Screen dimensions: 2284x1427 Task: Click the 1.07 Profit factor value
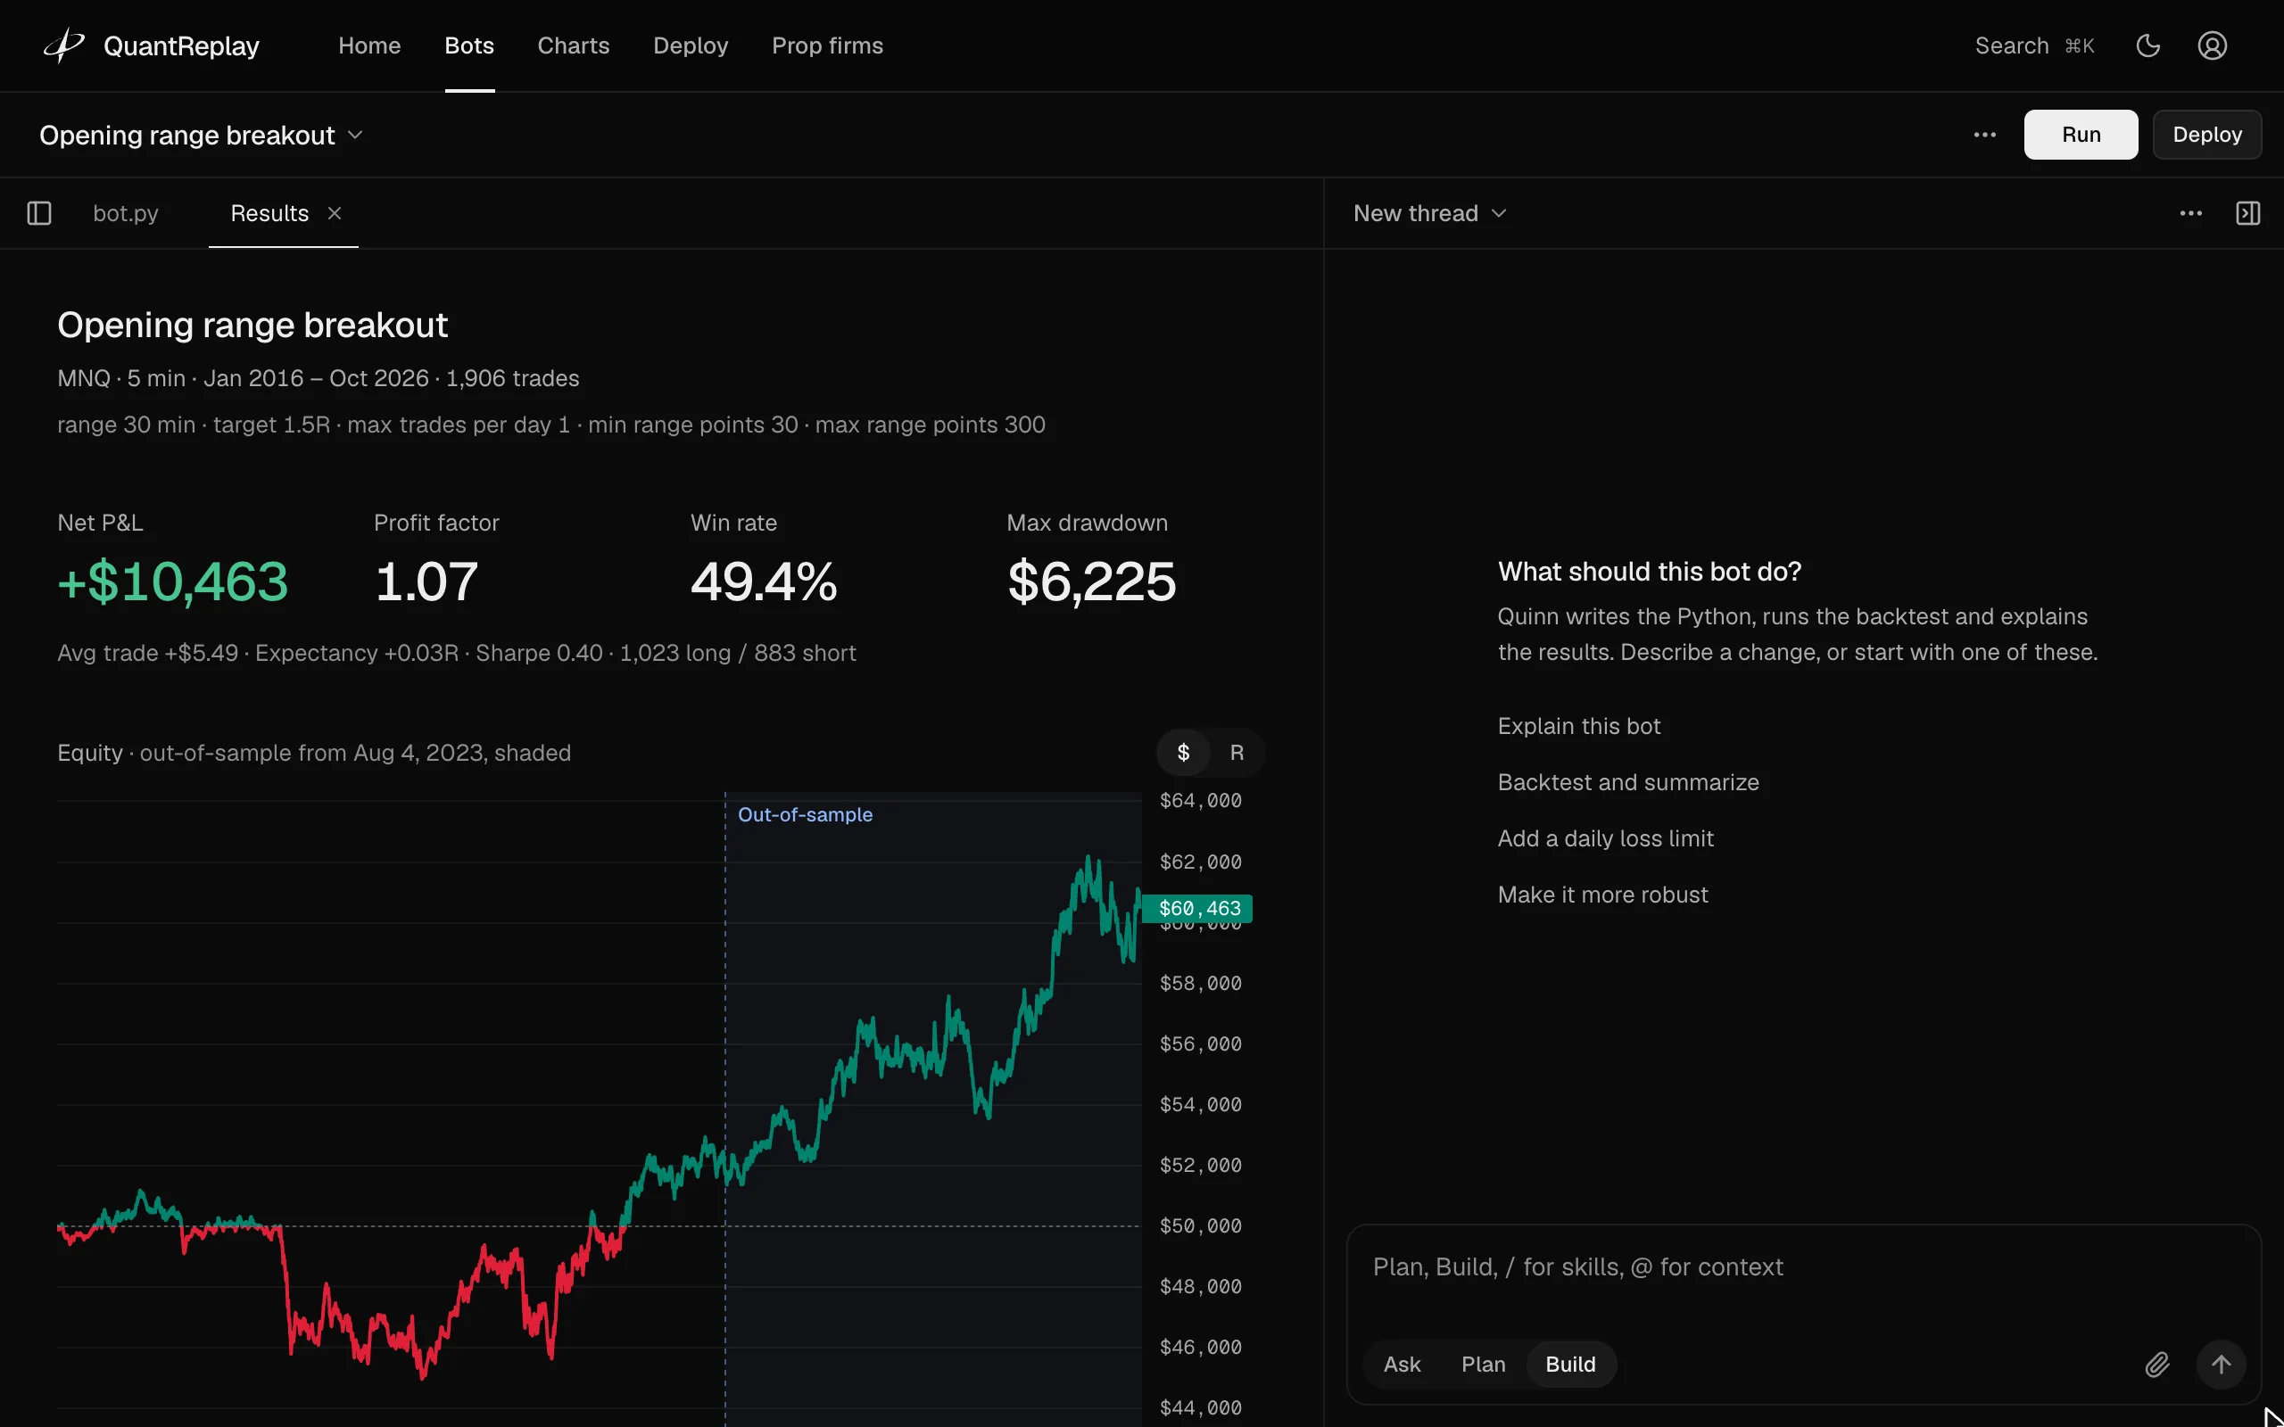tap(426, 582)
